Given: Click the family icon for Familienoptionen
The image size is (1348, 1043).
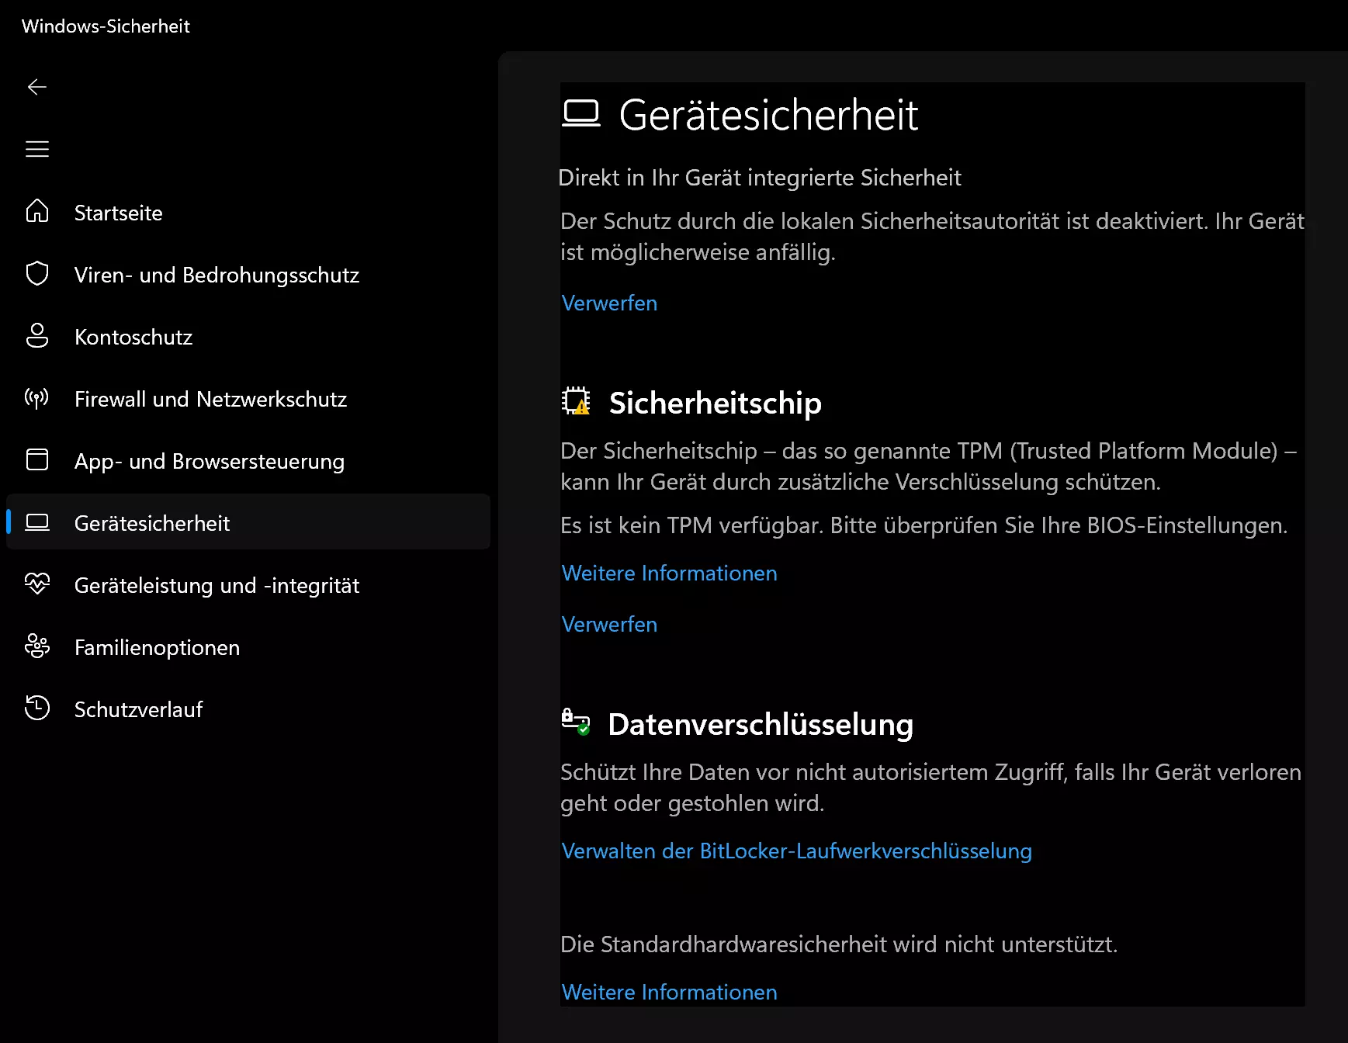Looking at the screenshot, I should (x=37, y=646).
